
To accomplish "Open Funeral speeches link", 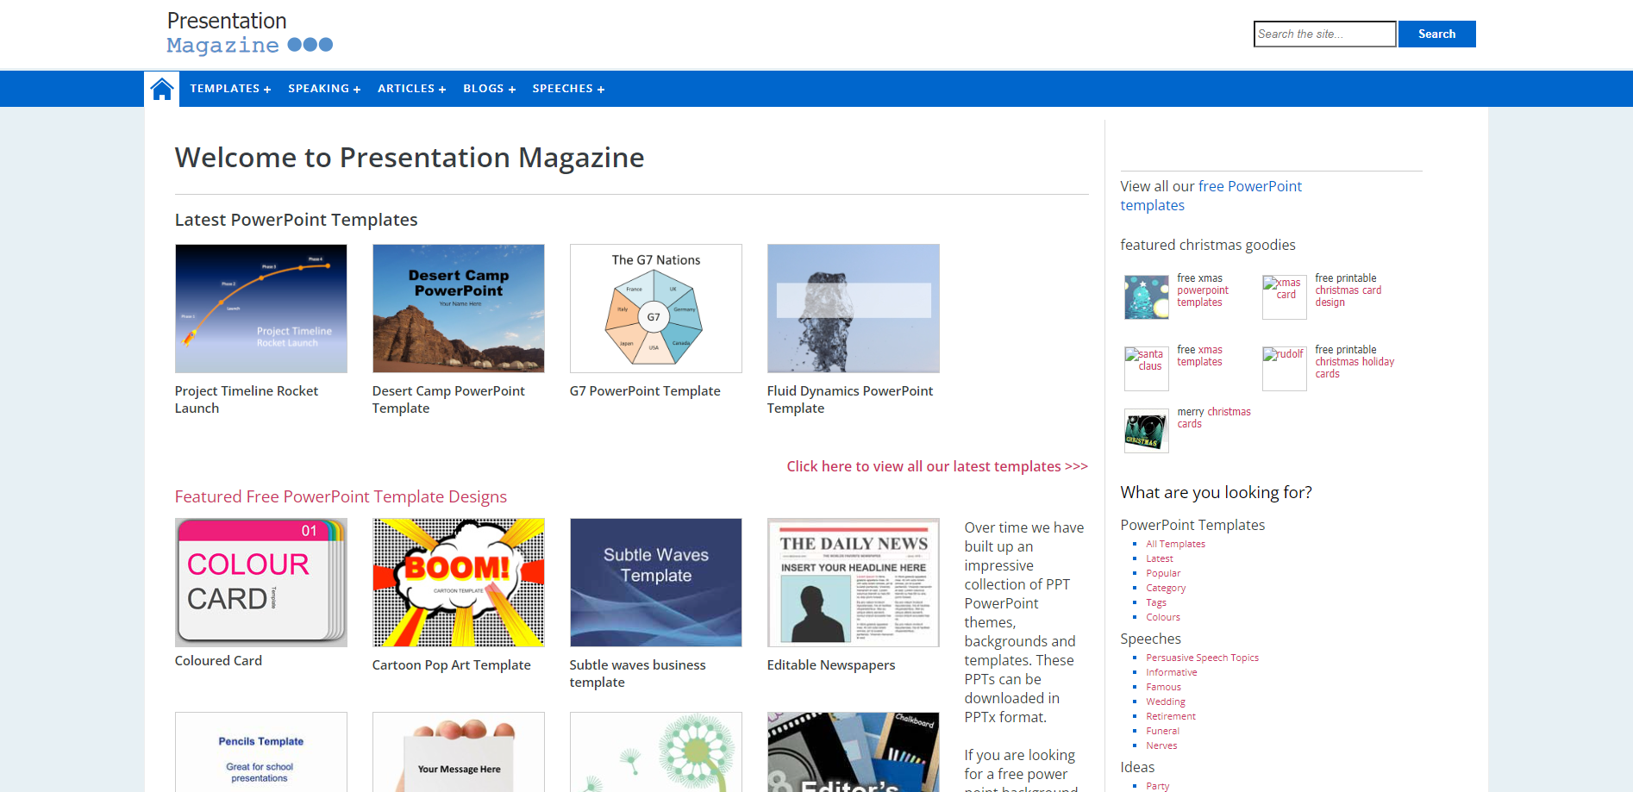I will point(1162,731).
